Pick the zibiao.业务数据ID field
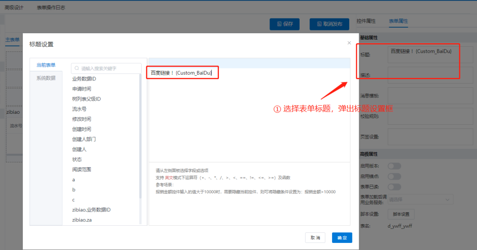The width and height of the screenshot is (477, 250). [92, 210]
